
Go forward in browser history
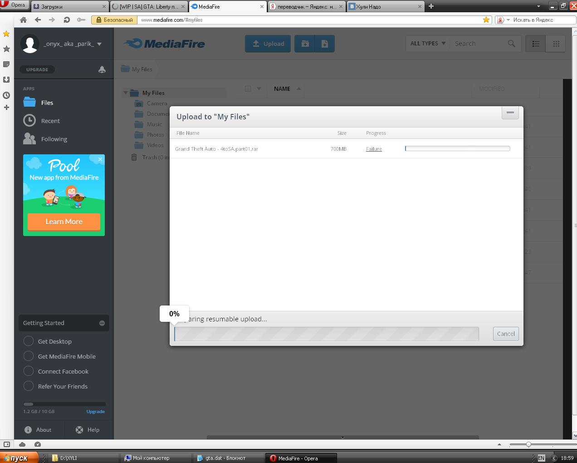tap(52, 20)
